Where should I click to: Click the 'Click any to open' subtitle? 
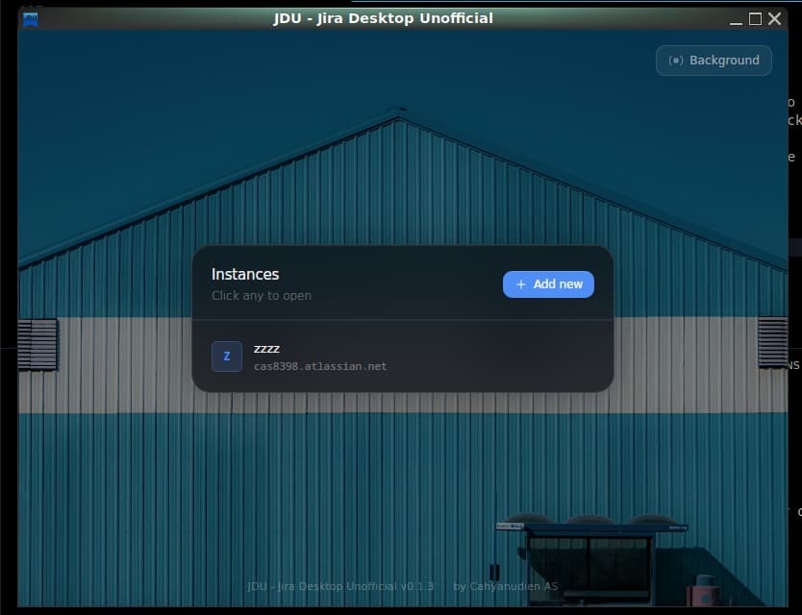pyautogui.click(x=262, y=295)
